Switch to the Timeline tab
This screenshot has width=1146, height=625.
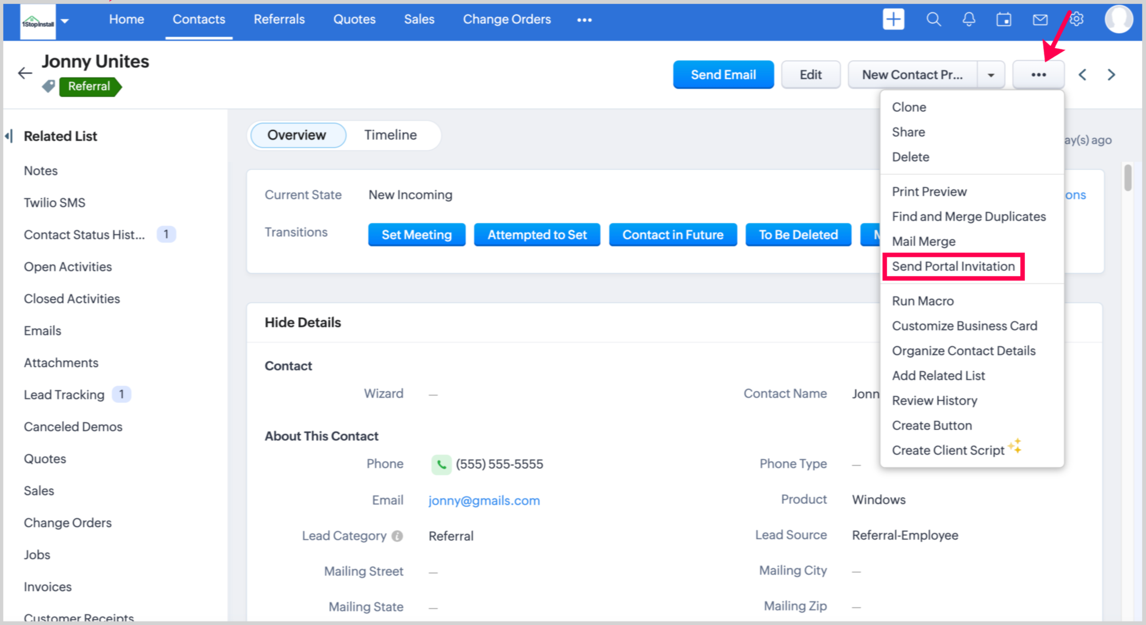[x=390, y=135]
